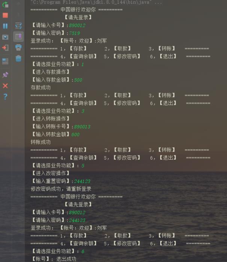This screenshot has width=227, height=262.
Task: Pause the program output
Action: point(5,26)
